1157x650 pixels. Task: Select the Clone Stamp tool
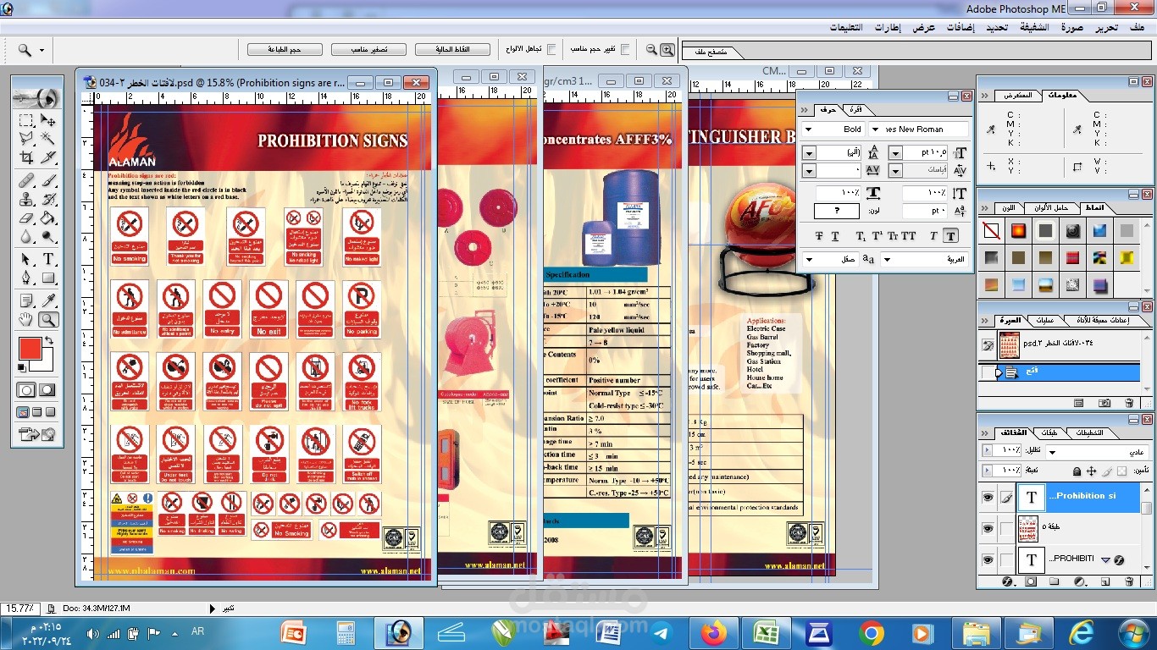[26, 198]
